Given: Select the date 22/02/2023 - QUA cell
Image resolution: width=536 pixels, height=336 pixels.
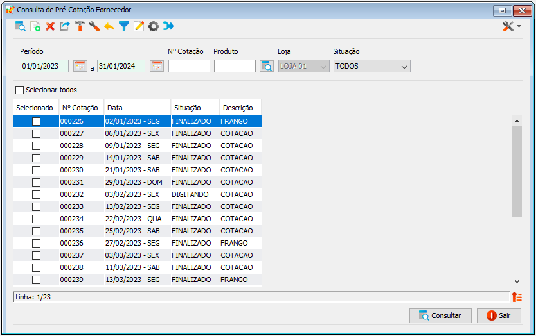Looking at the screenshot, I should point(138,219).
